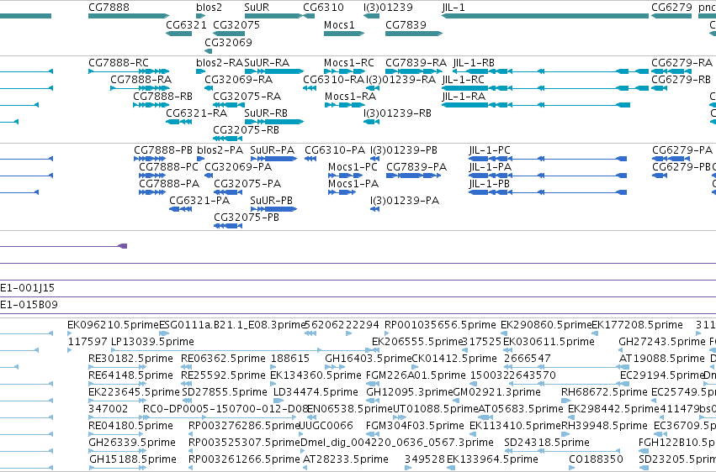Select the CG7839 gene arrow glyph

(414, 34)
